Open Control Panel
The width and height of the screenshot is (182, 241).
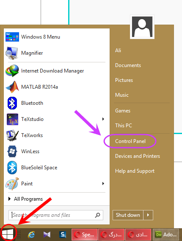(x=130, y=141)
